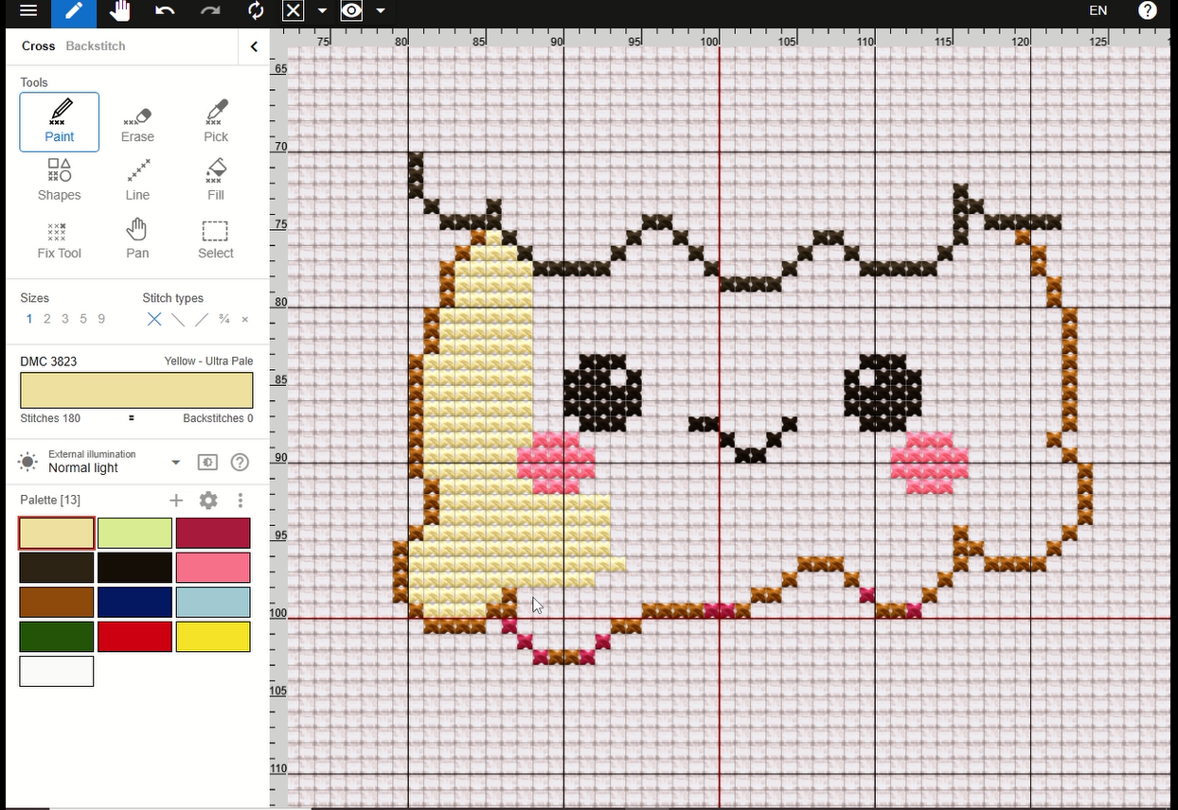Image resolution: width=1178 pixels, height=810 pixels.
Task: Open the palette three-dot more menu
Action: coord(241,500)
